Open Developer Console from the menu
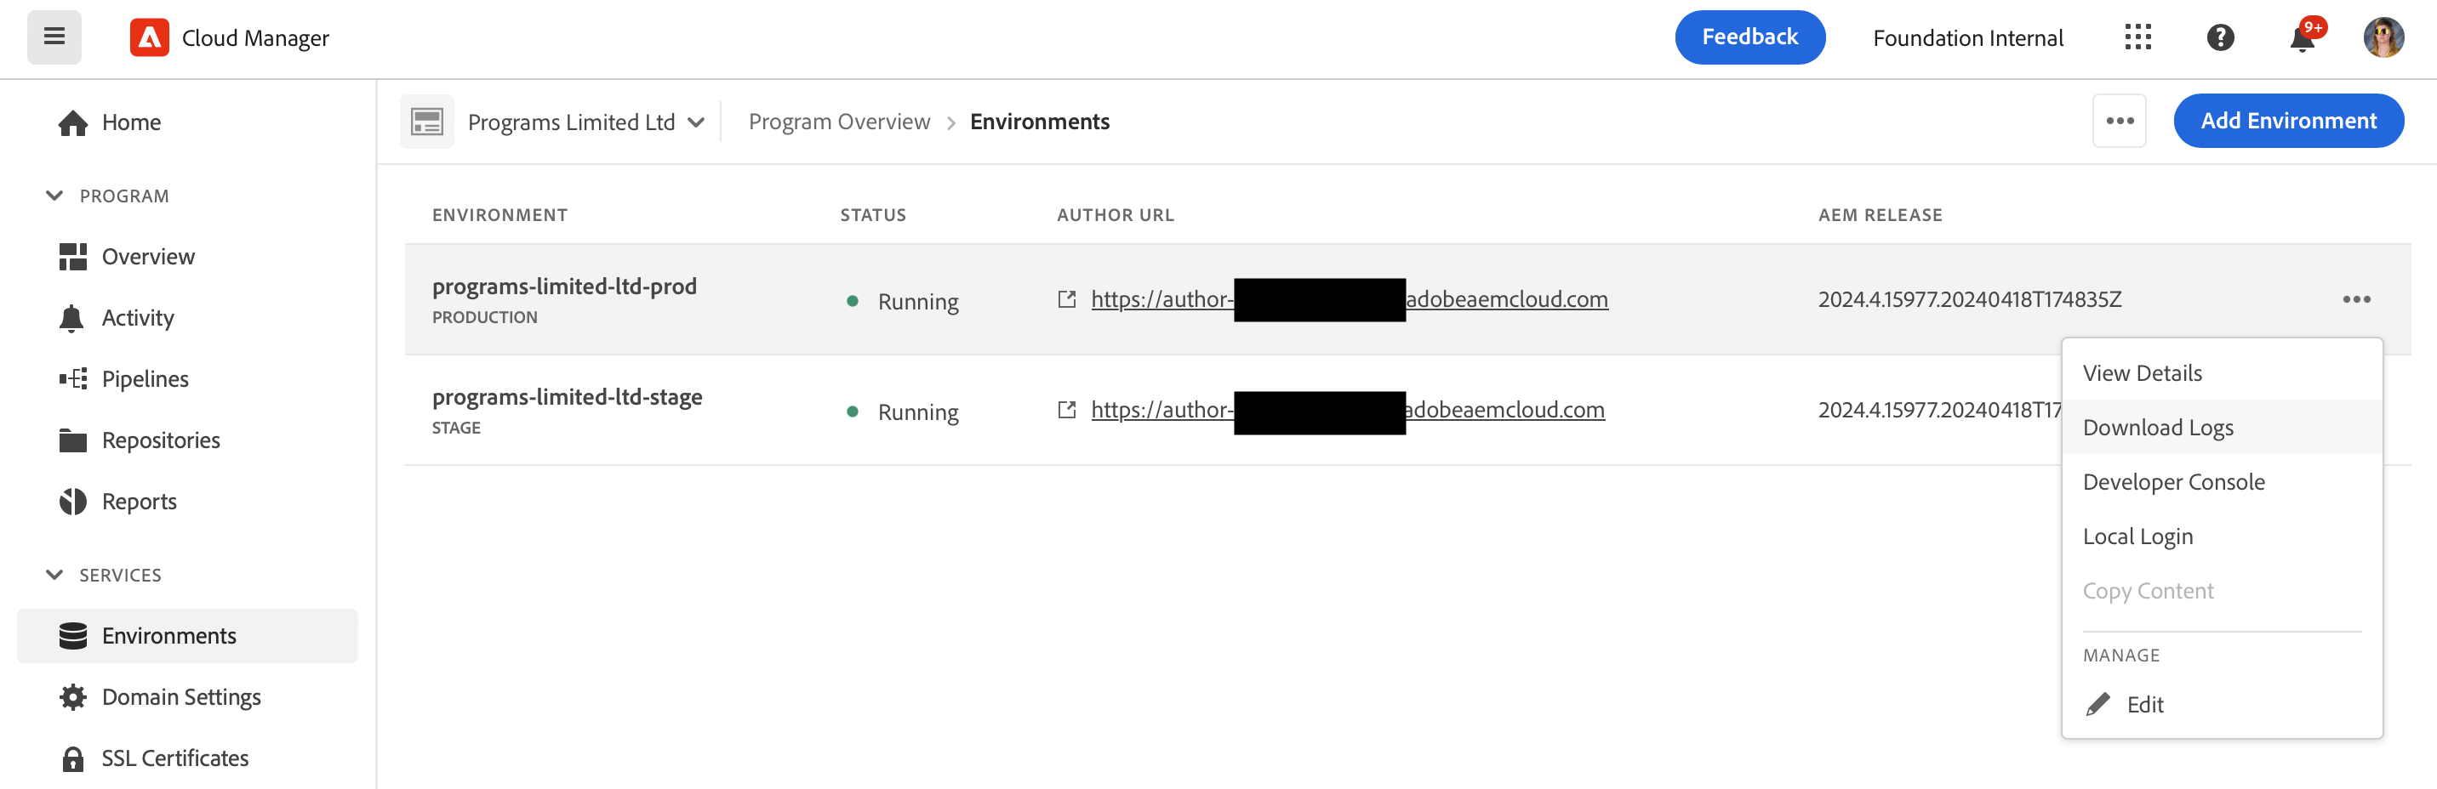Image resolution: width=2437 pixels, height=789 pixels. coord(2222,482)
